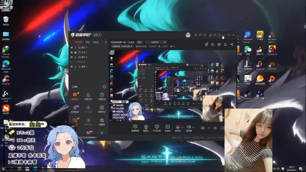Expand speaker options arrow
Screen dimensions: 306x172
[194, 127]
